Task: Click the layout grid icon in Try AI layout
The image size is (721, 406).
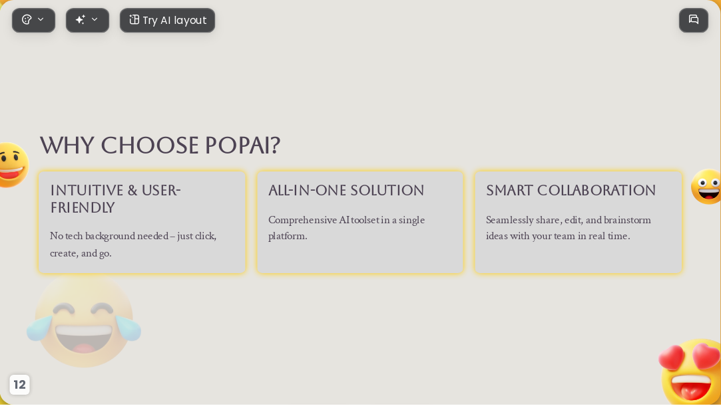Action: 134,20
